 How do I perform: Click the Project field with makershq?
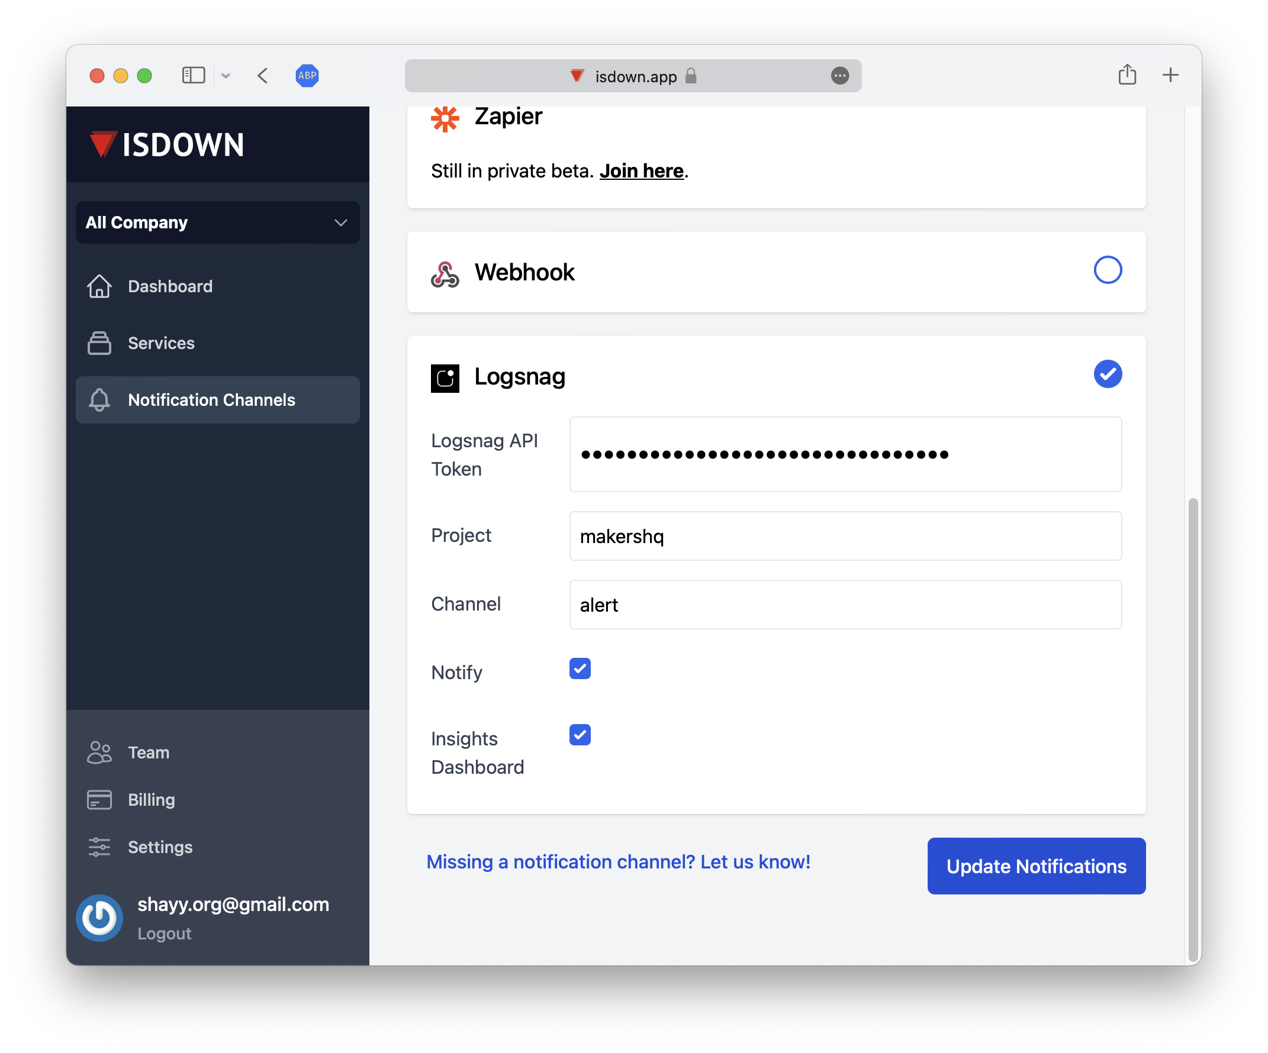845,536
